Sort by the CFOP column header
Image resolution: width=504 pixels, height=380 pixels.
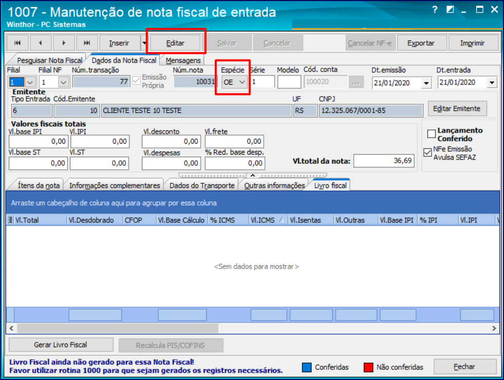point(139,220)
